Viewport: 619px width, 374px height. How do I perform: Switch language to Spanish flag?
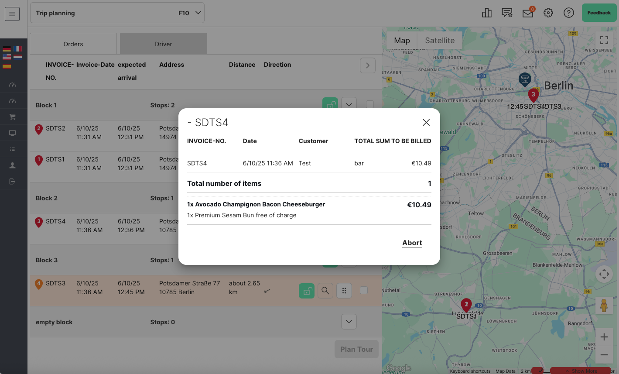pyautogui.click(x=7, y=65)
